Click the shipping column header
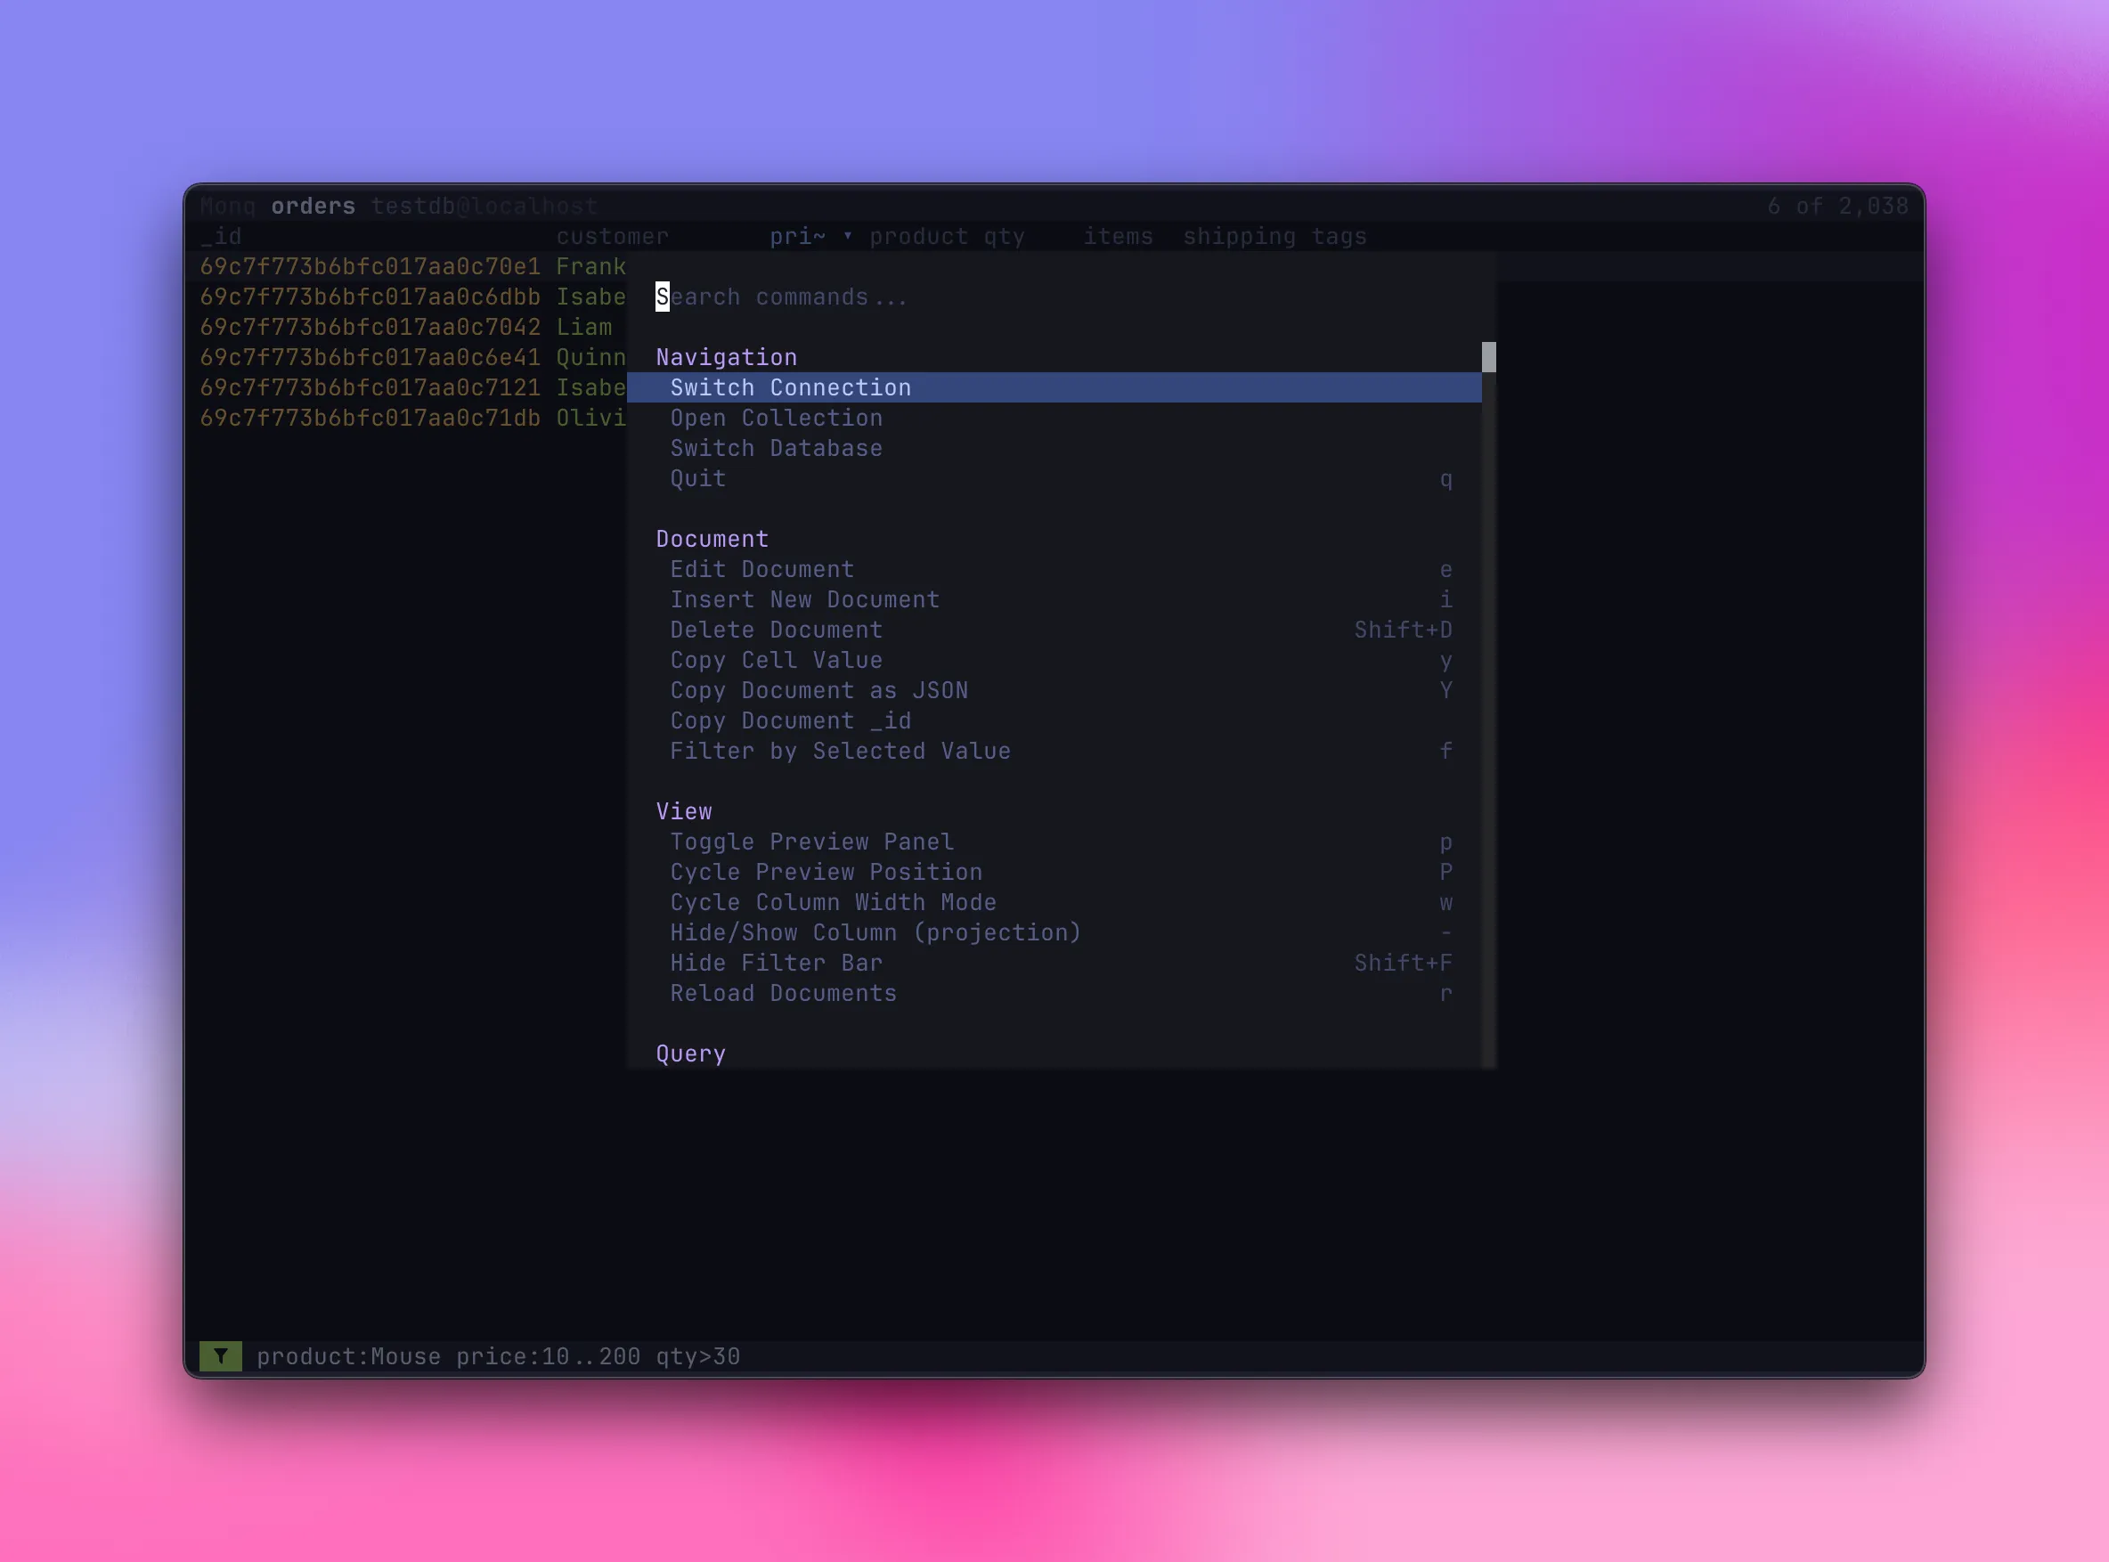 1239,236
